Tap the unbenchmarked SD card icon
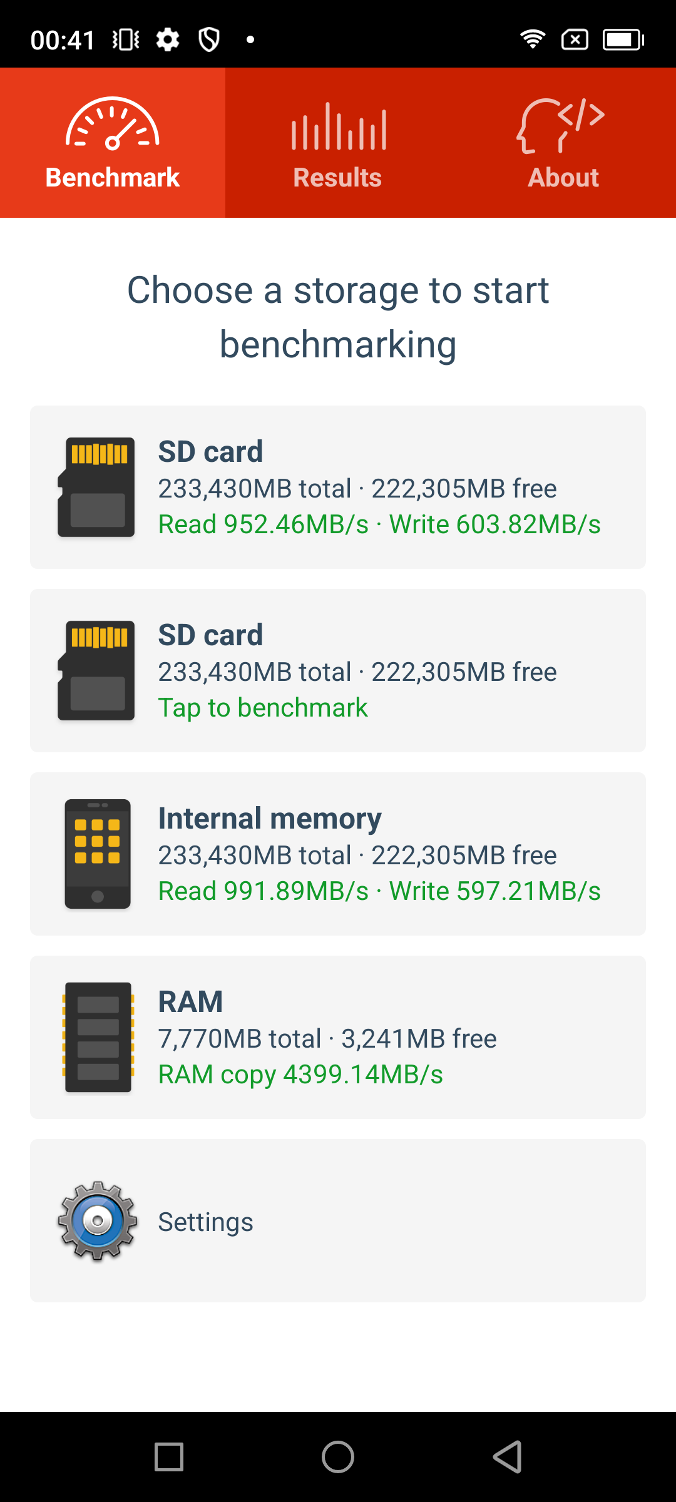The image size is (676, 1502). [96, 670]
